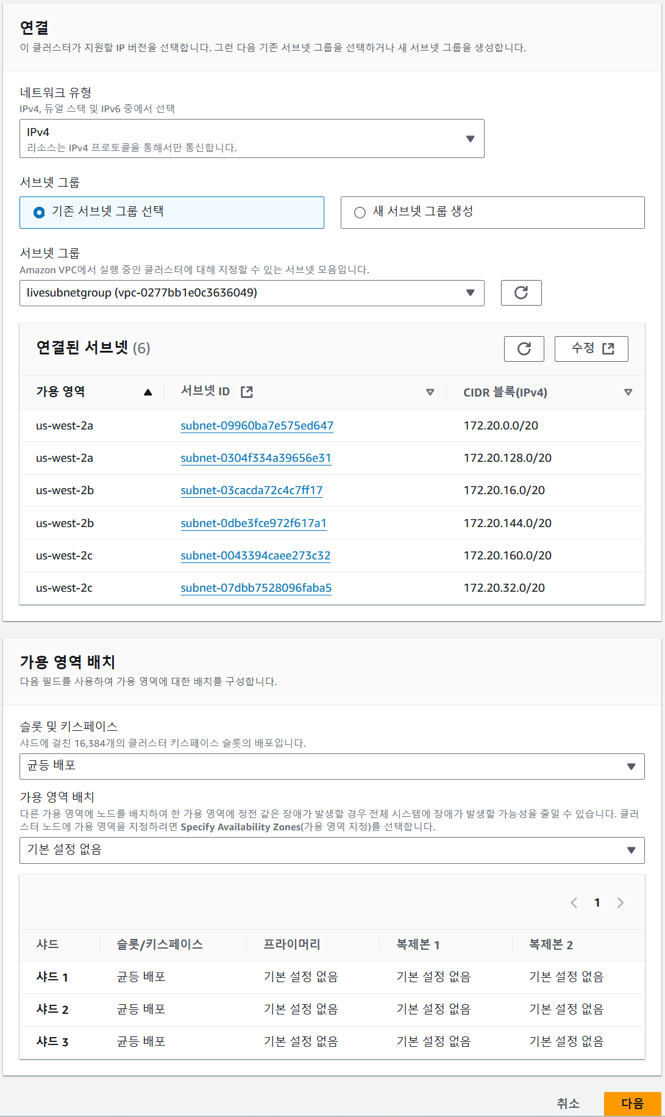Expand 슬롯 및 키스페이스 균등 배포 dropdown
The image size is (665, 1117).
332,766
